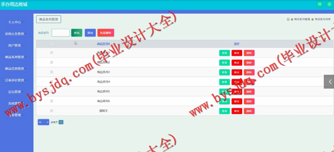Image resolution: width=334 pixels, height=152 pixels.
Task: Expand 订单评价管理 in the sidebar
Action: (x=16, y=80)
